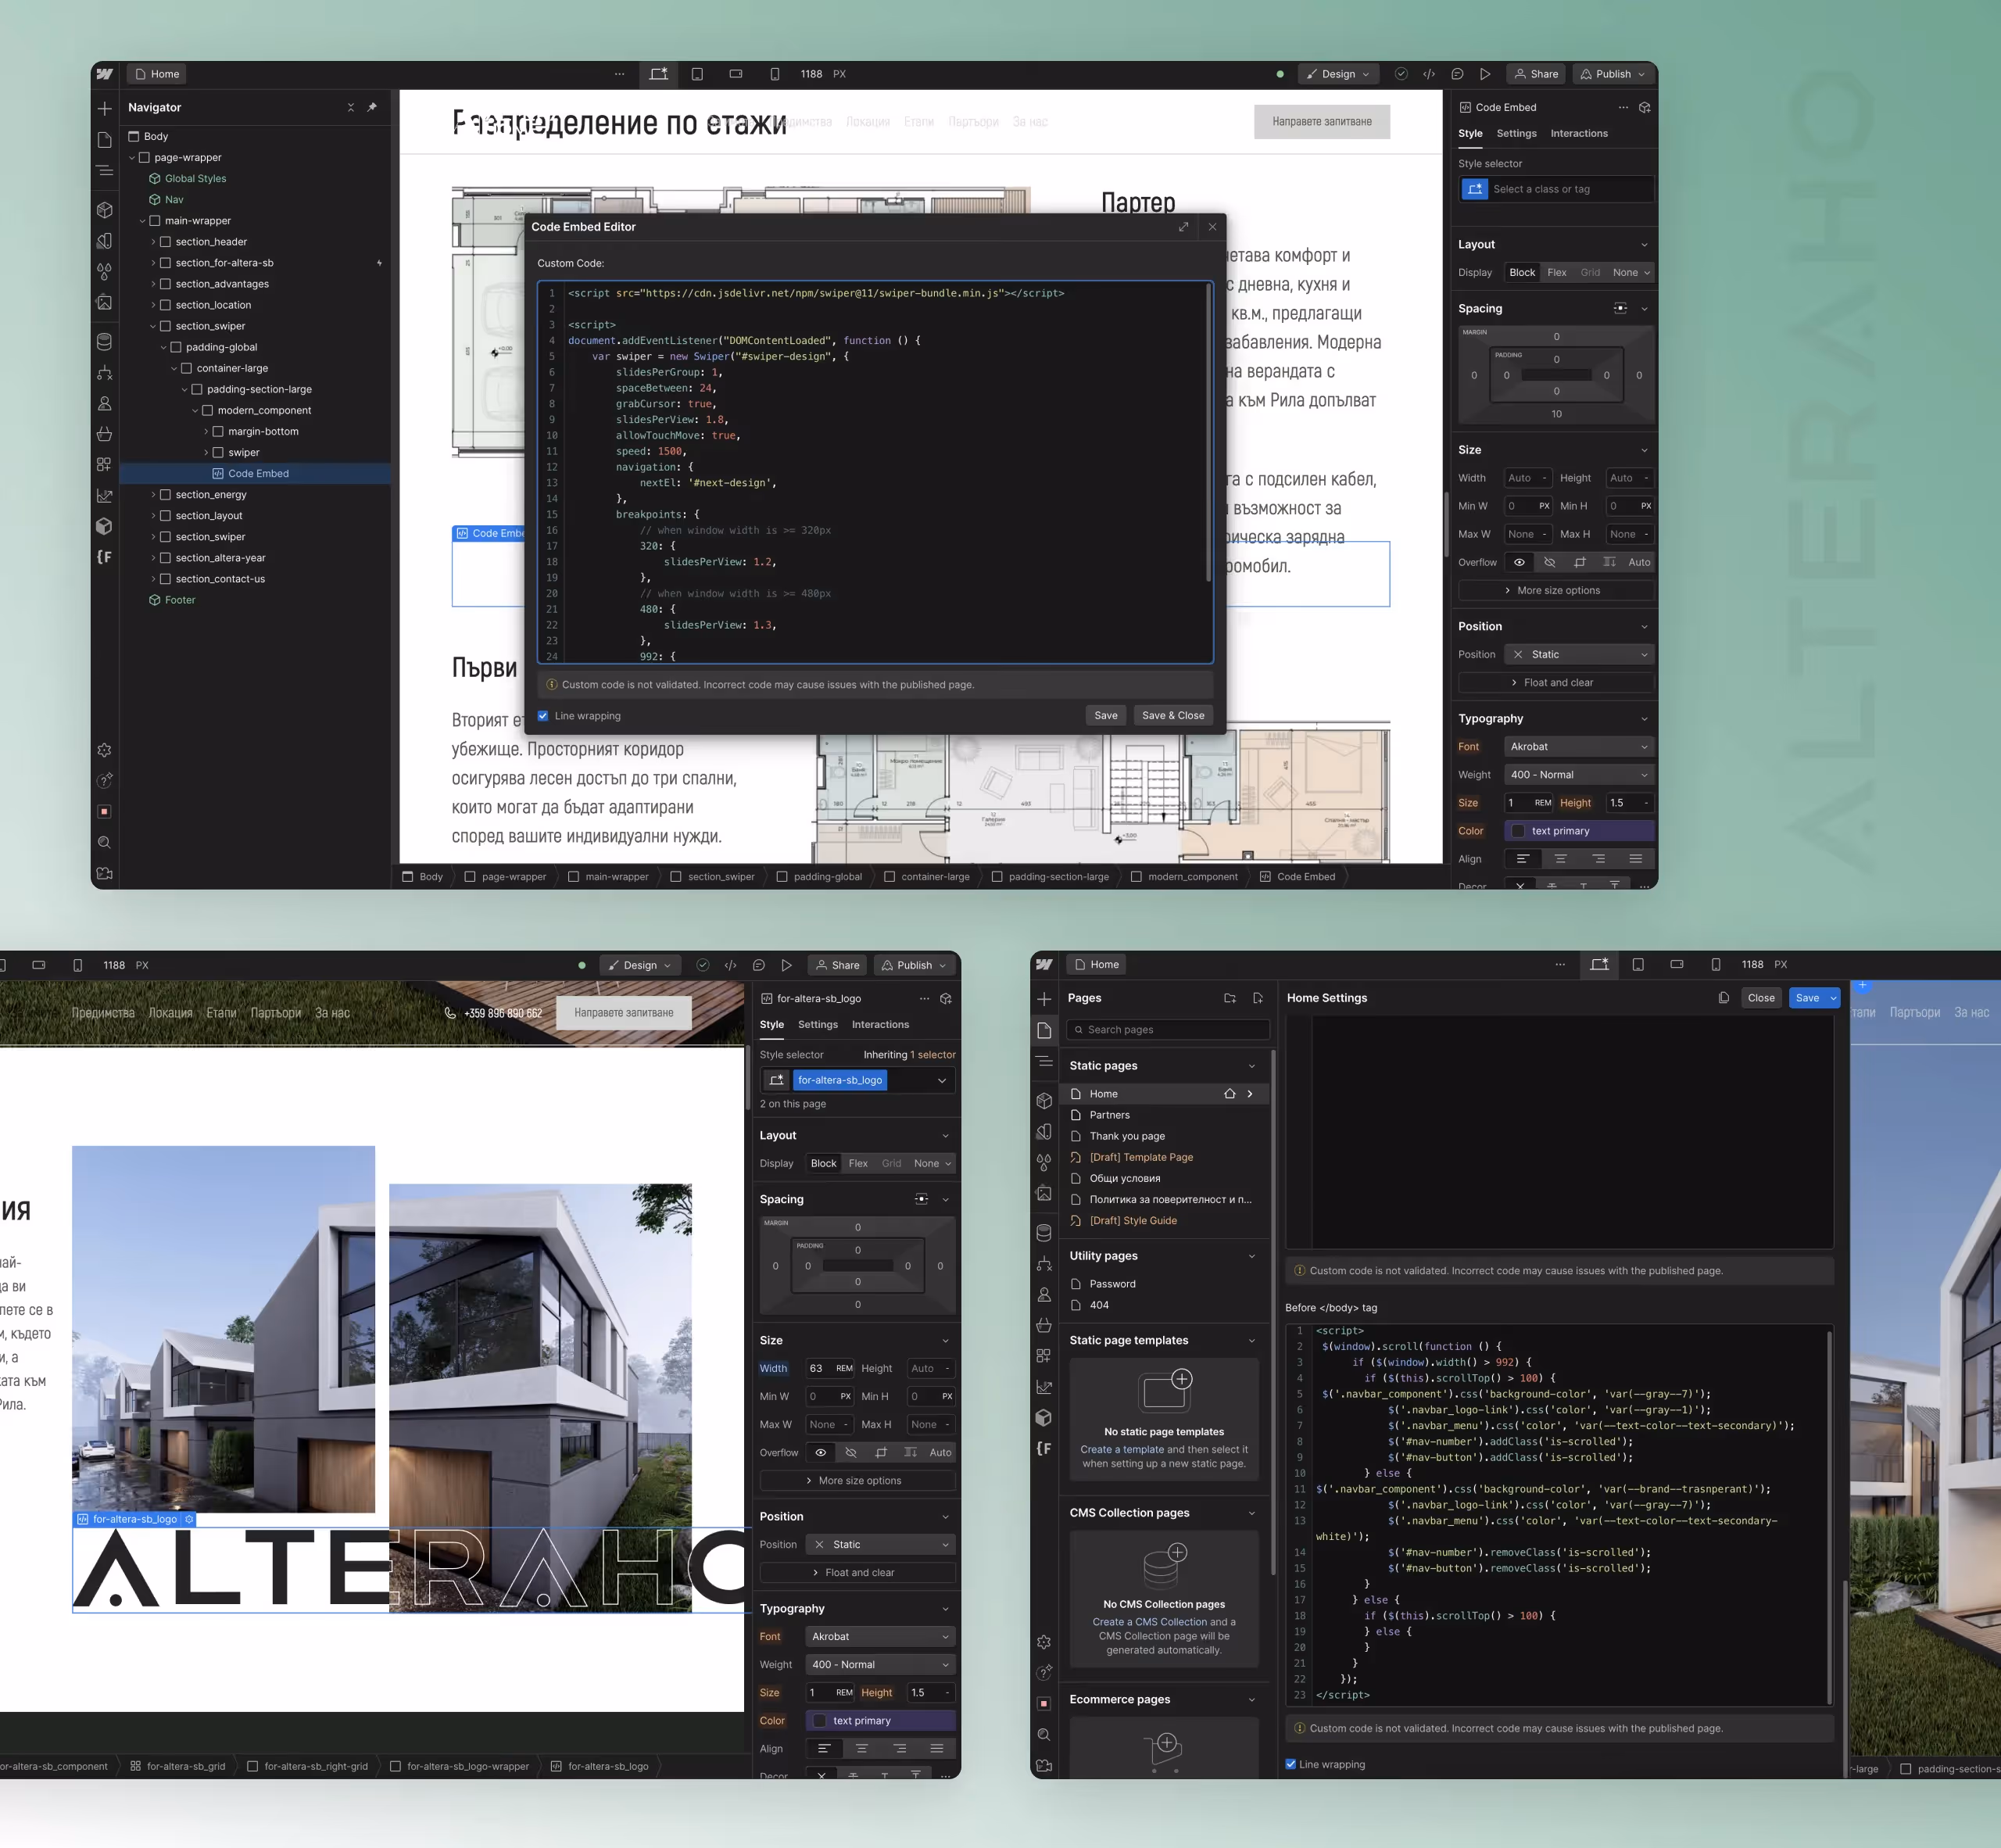Select tablet breakpoint in top window toolbar

[697, 74]
